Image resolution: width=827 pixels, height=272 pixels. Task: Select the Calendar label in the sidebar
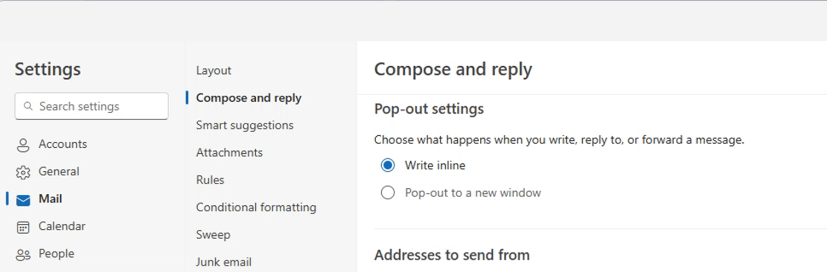click(x=62, y=227)
